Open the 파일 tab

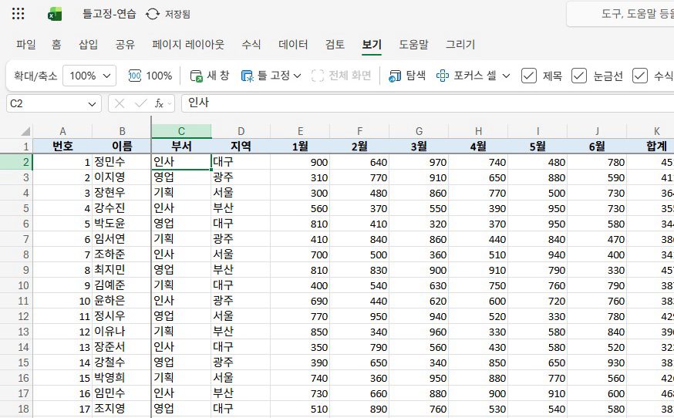pos(25,44)
